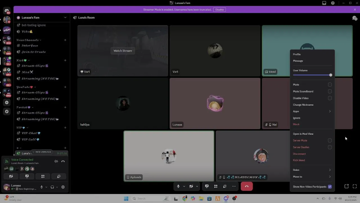Click noise suppression icon in Voice Connected panel

[x=56, y=161]
